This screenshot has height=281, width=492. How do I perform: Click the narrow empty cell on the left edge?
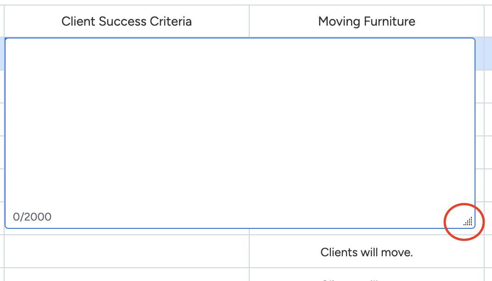point(2,119)
